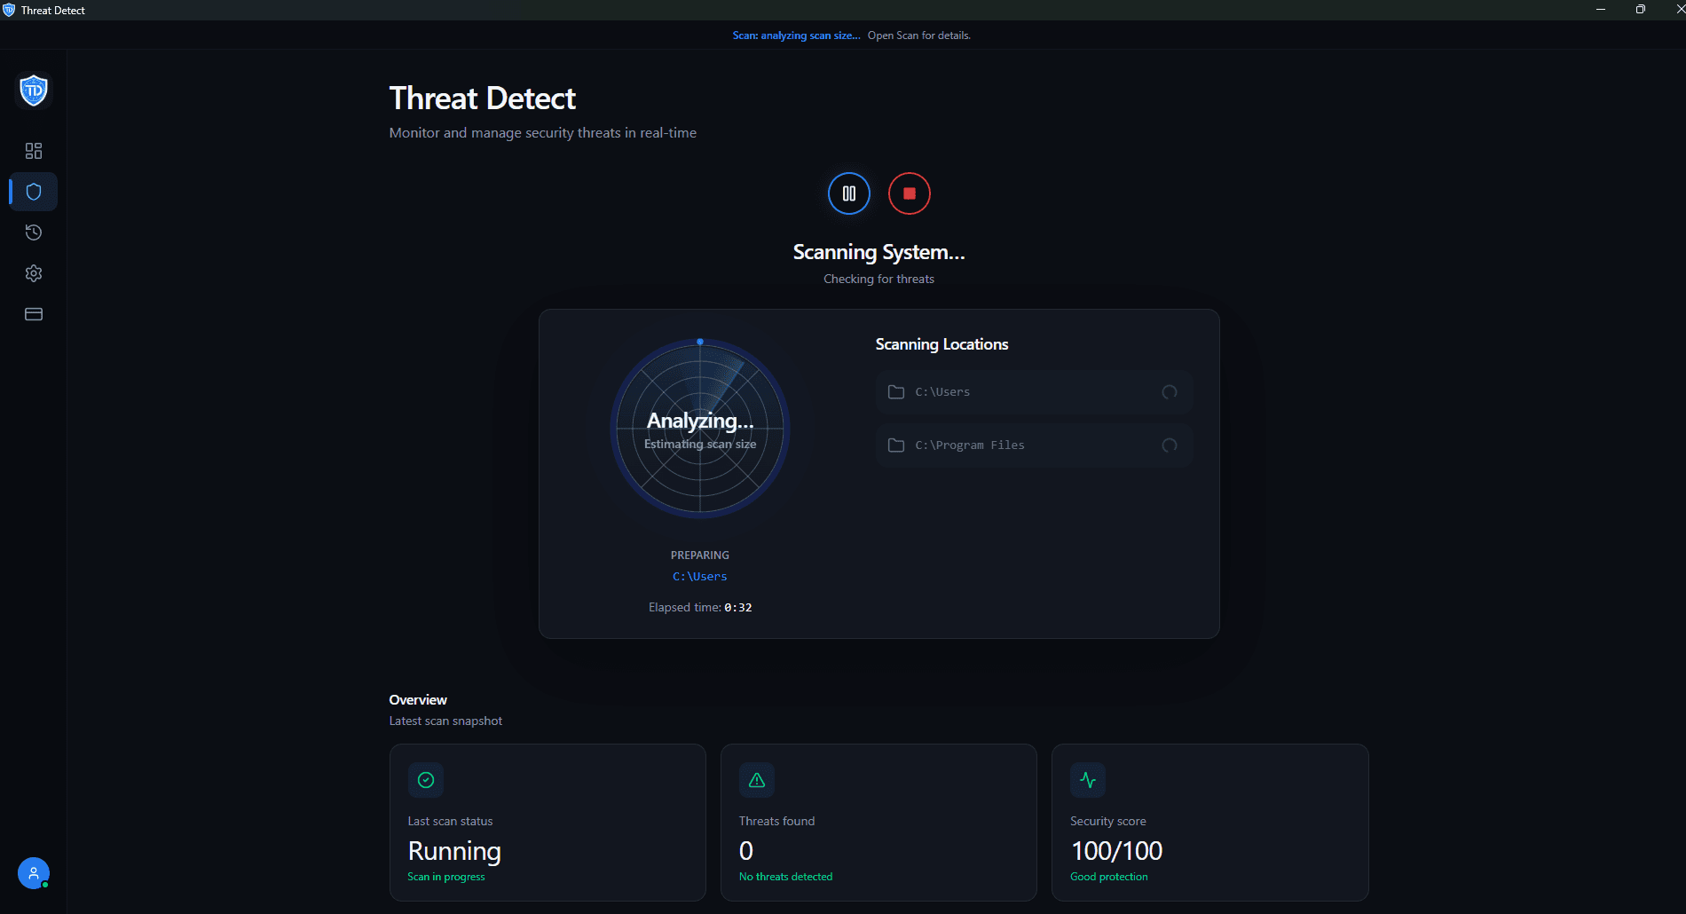Screen dimensions: 1686x914
Task: Minimize the Threat Detect window
Action: pyautogui.click(x=1601, y=10)
